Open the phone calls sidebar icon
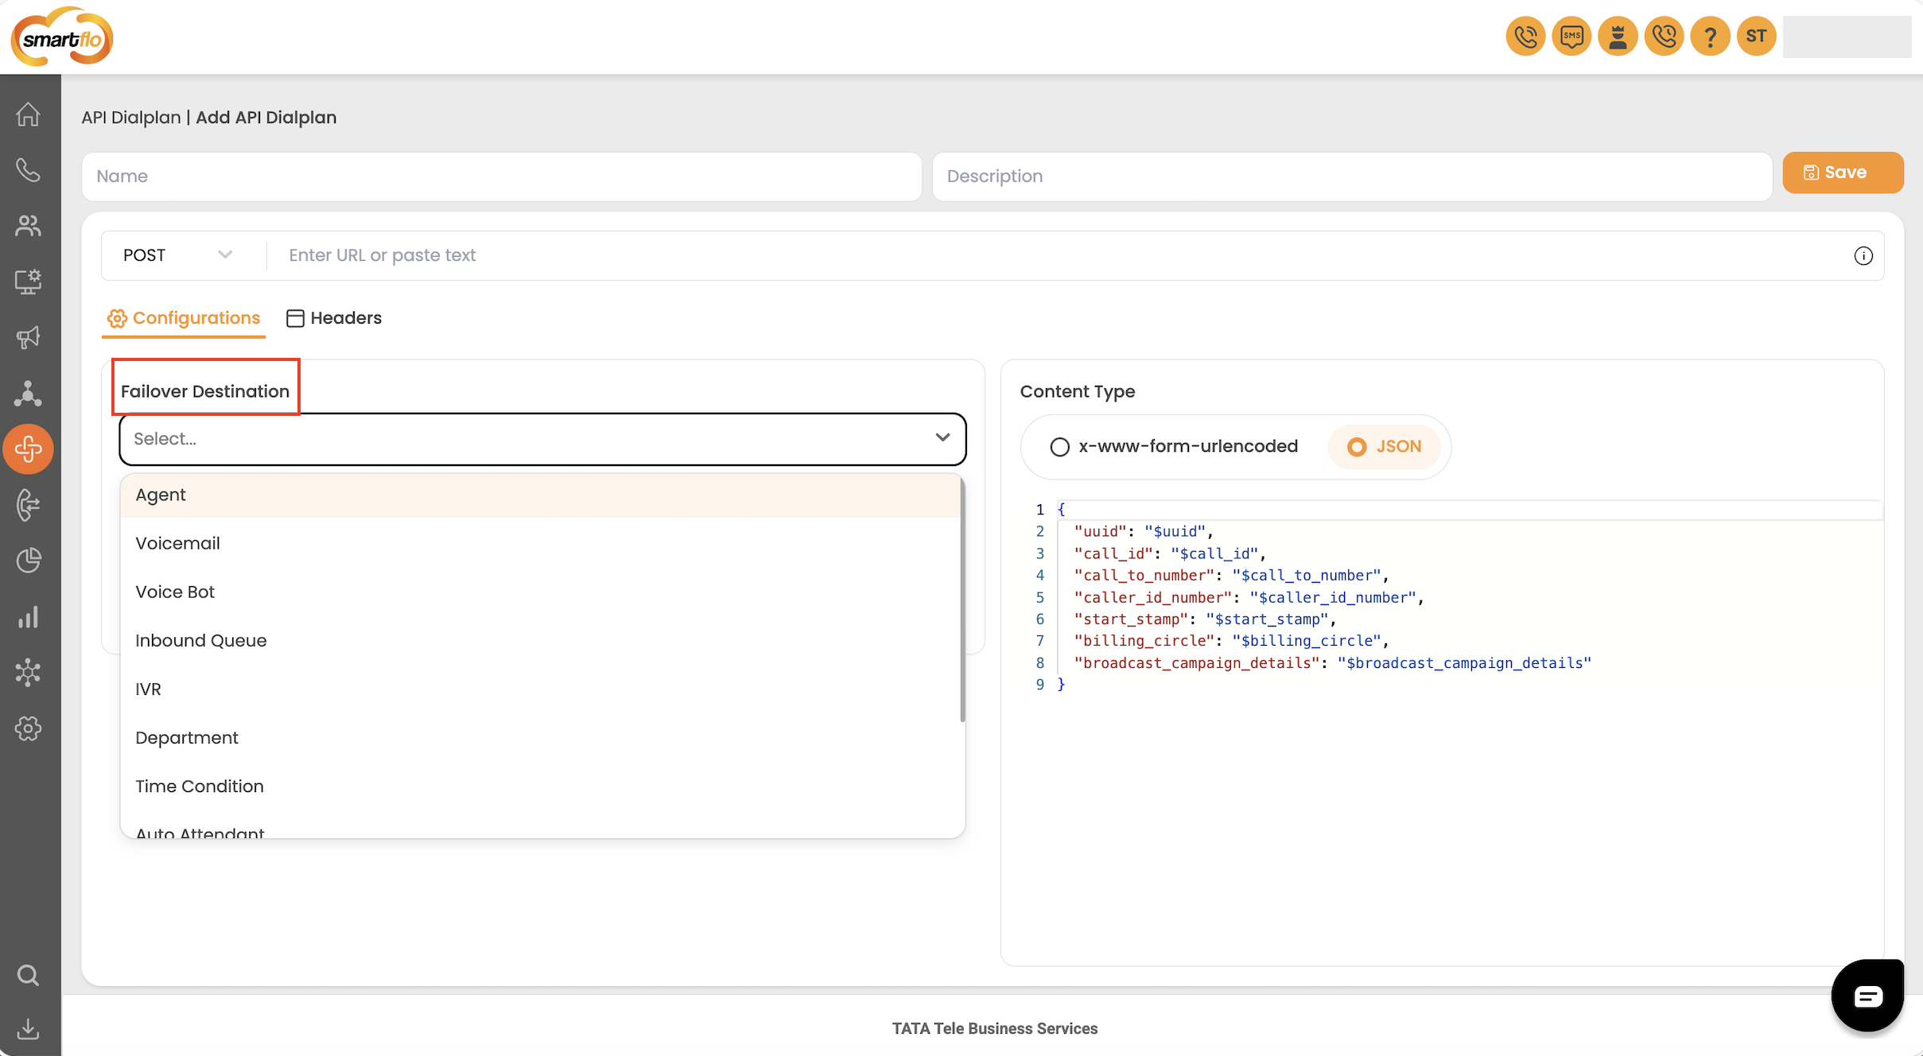The height and width of the screenshot is (1056, 1923). point(28,170)
